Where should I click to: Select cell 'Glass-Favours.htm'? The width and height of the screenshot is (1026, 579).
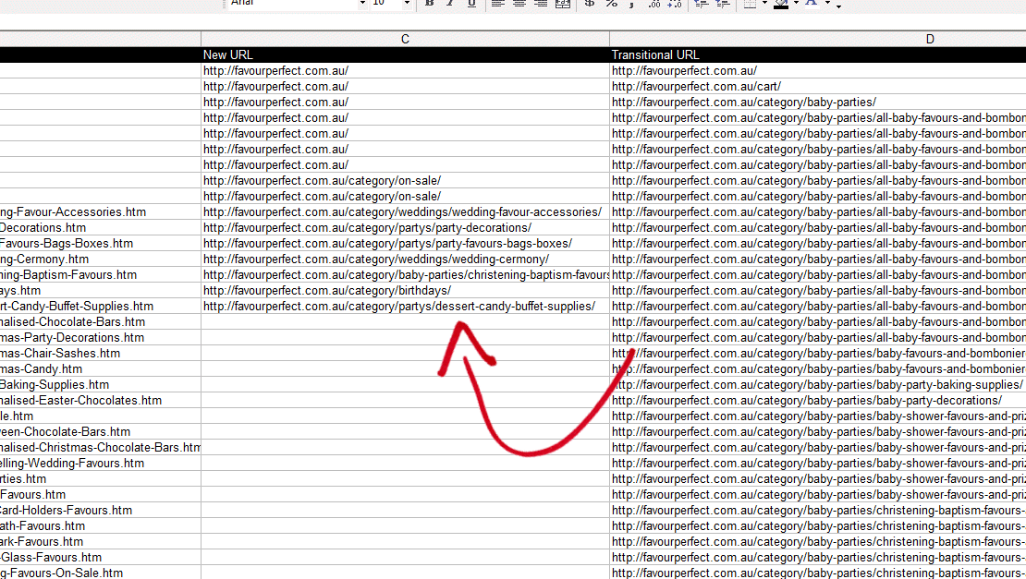click(x=100, y=557)
